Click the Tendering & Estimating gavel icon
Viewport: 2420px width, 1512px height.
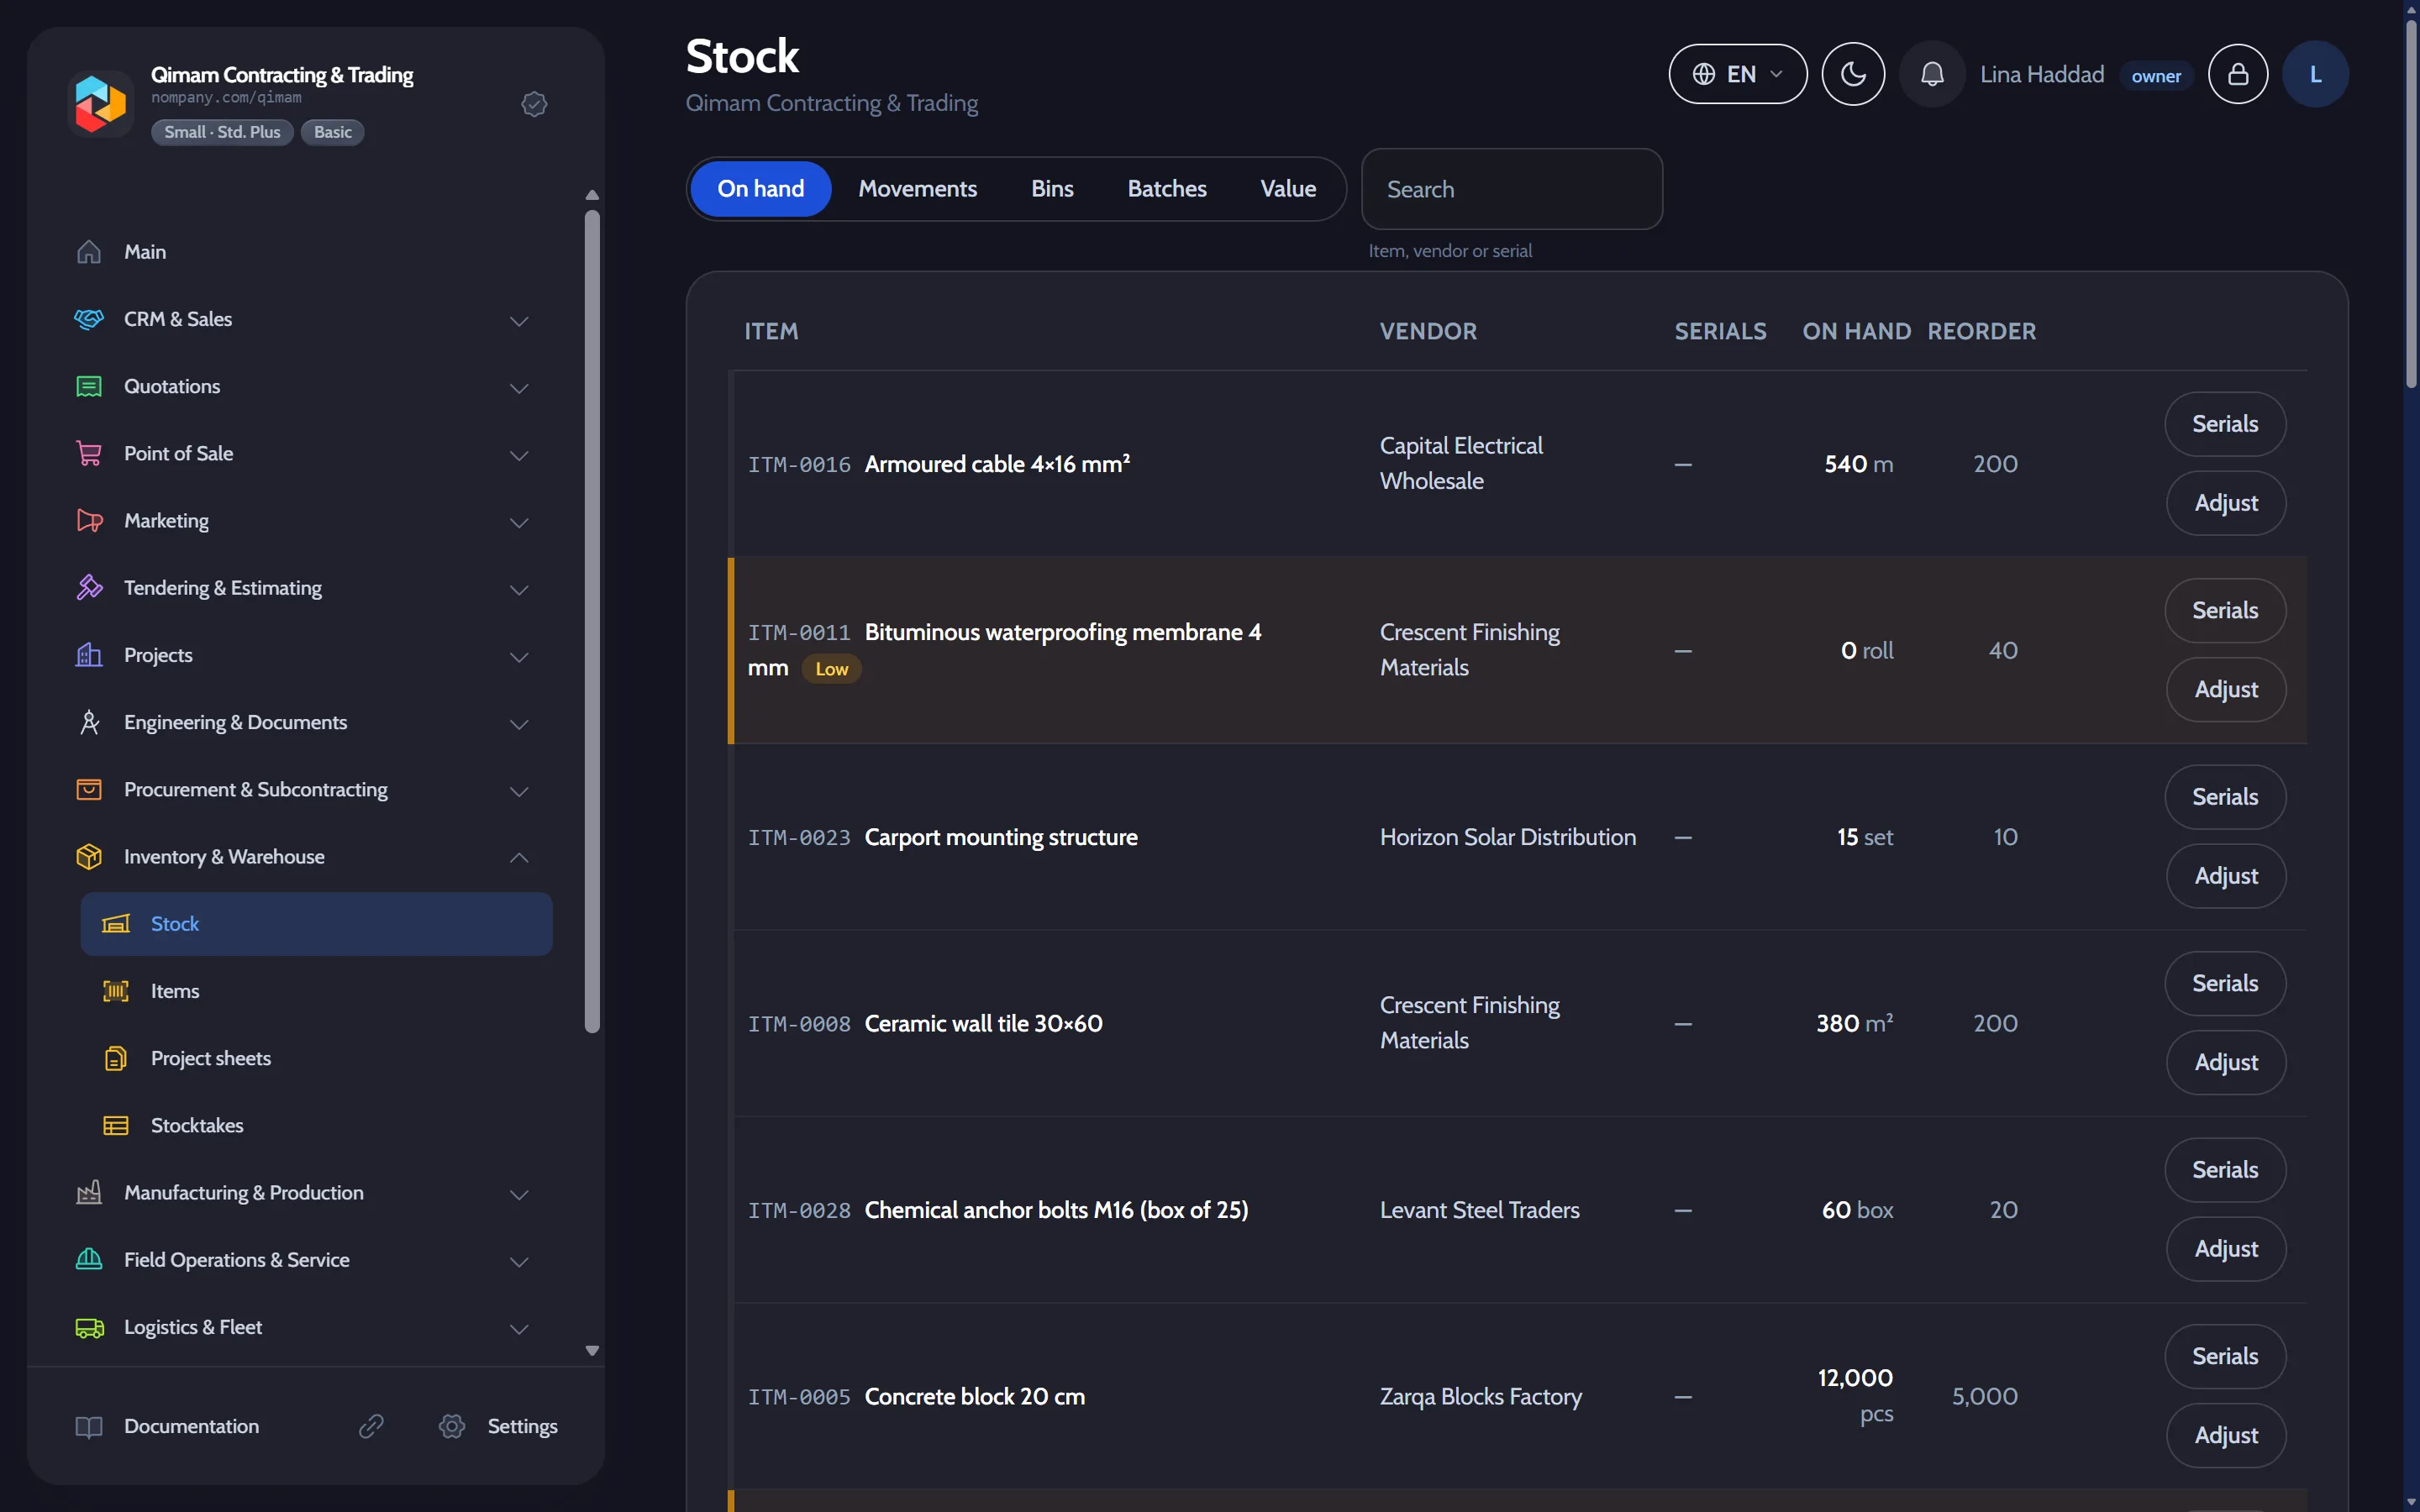tap(89, 588)
